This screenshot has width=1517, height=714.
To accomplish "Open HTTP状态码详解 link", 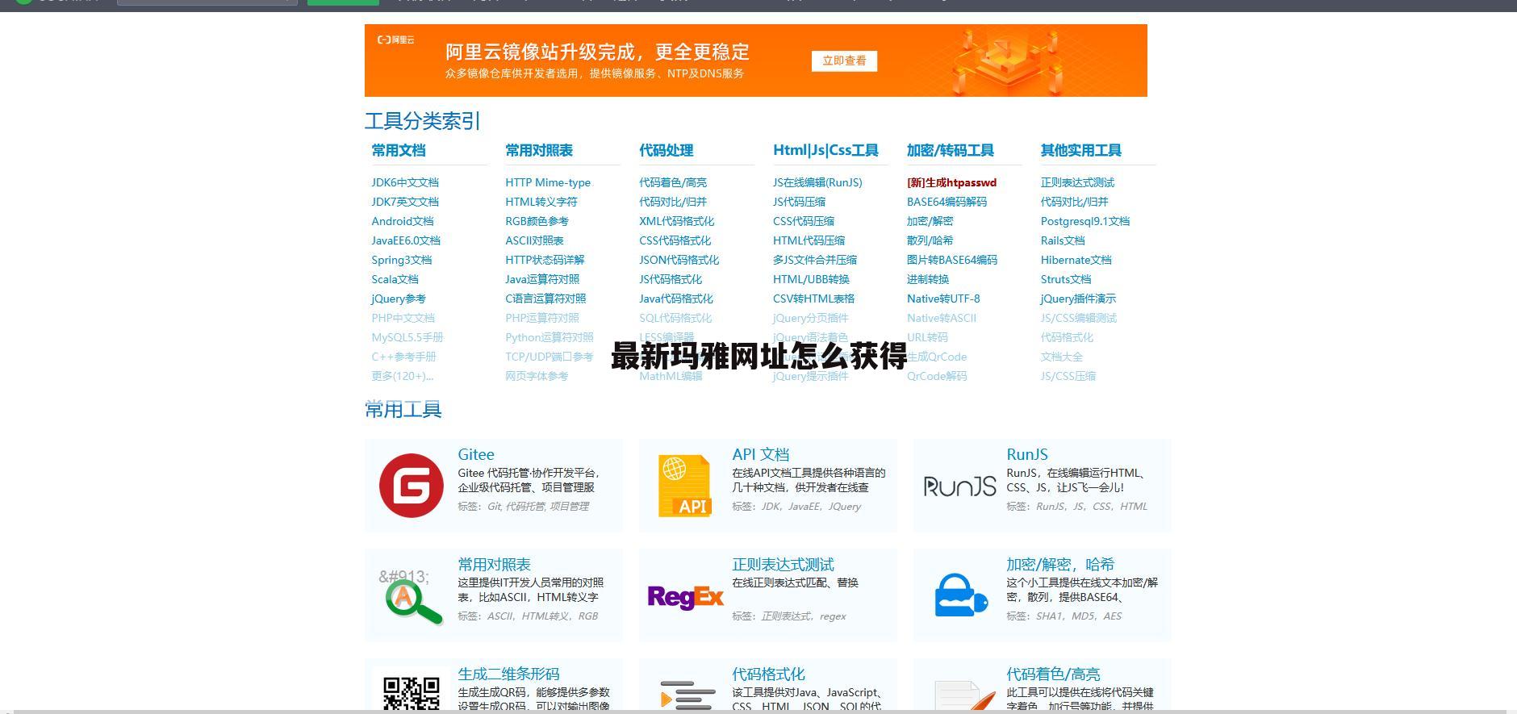I will [545, 260].
